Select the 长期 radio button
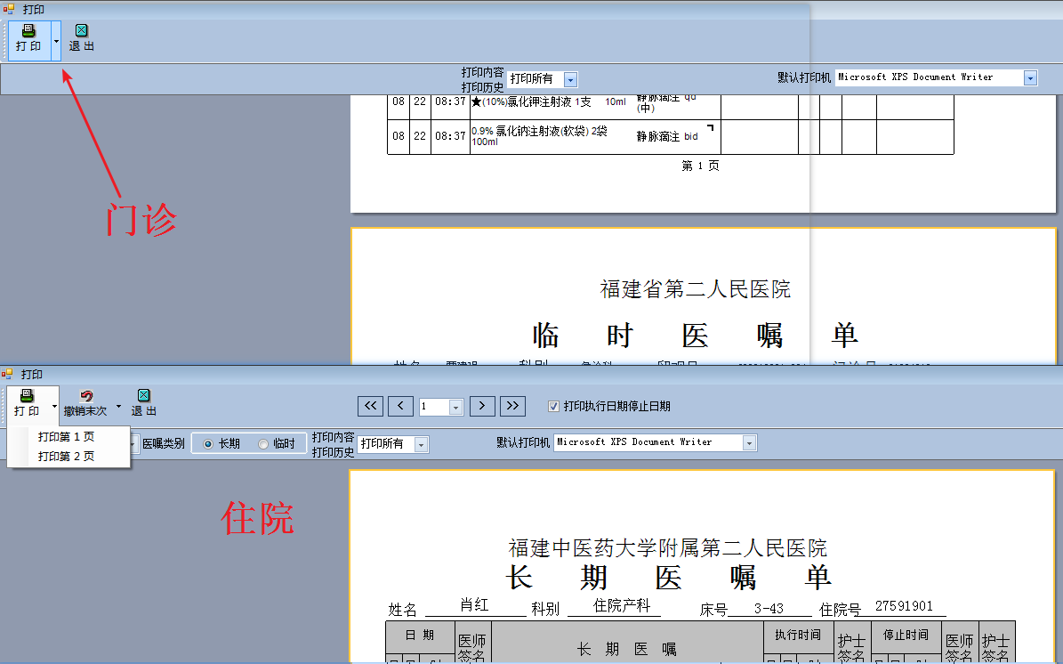Viewport: 1063px width, 664px height. point(208,443)
